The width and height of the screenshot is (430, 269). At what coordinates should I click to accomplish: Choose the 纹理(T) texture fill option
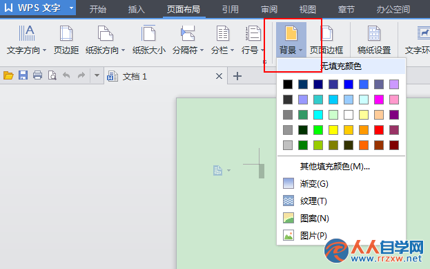[x=341, y=201]
